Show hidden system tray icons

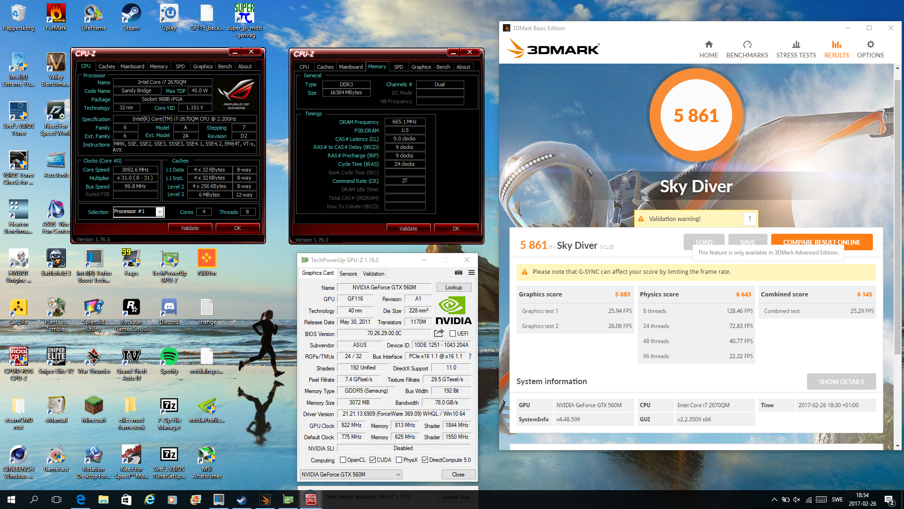[x=774, y=500]
